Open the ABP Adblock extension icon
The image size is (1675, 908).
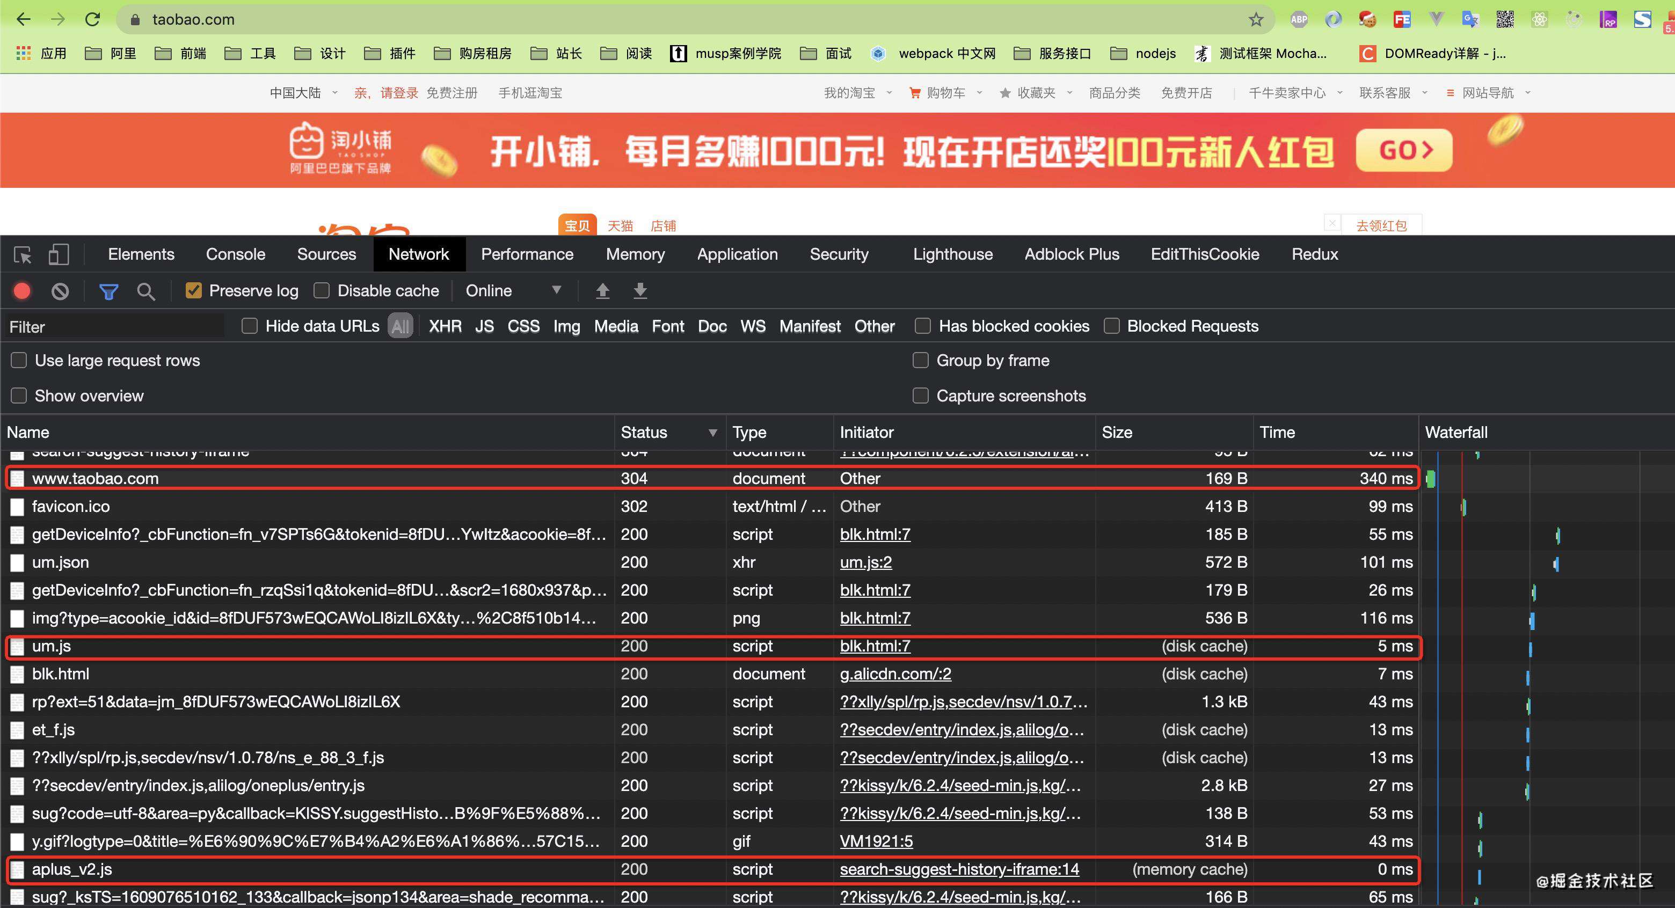(x=1299, y=19)
